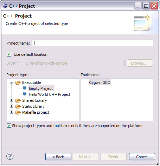Uncheck Use default location checkbox

pos(9,54)
